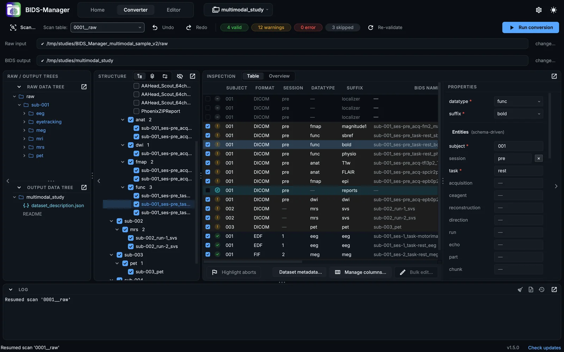Clear the log with broom icon
The height and width of the screenshot is (352, 564).
520,289
